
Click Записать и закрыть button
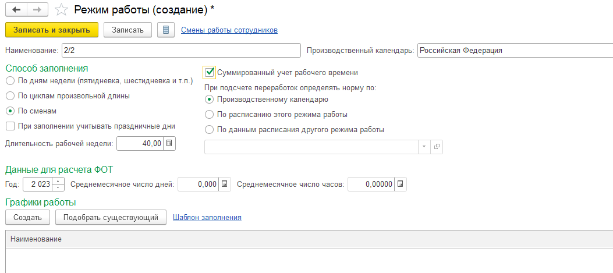click(52, 30)
